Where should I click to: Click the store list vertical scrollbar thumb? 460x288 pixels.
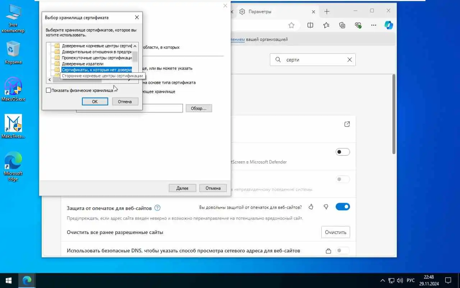pos(135,56)
